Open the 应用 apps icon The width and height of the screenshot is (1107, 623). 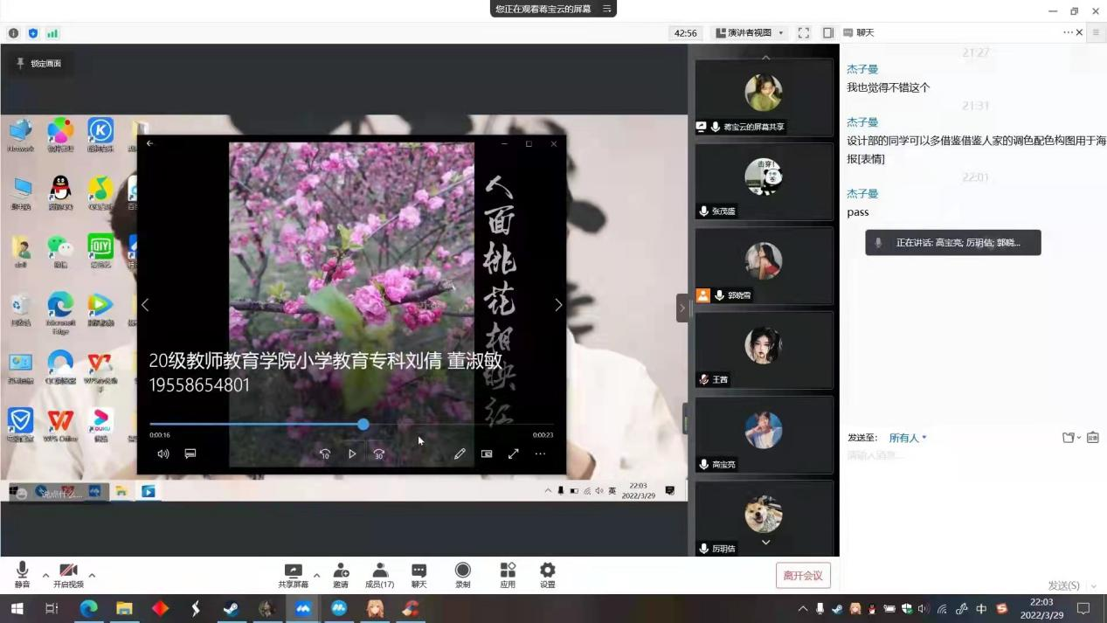[508, 574]
